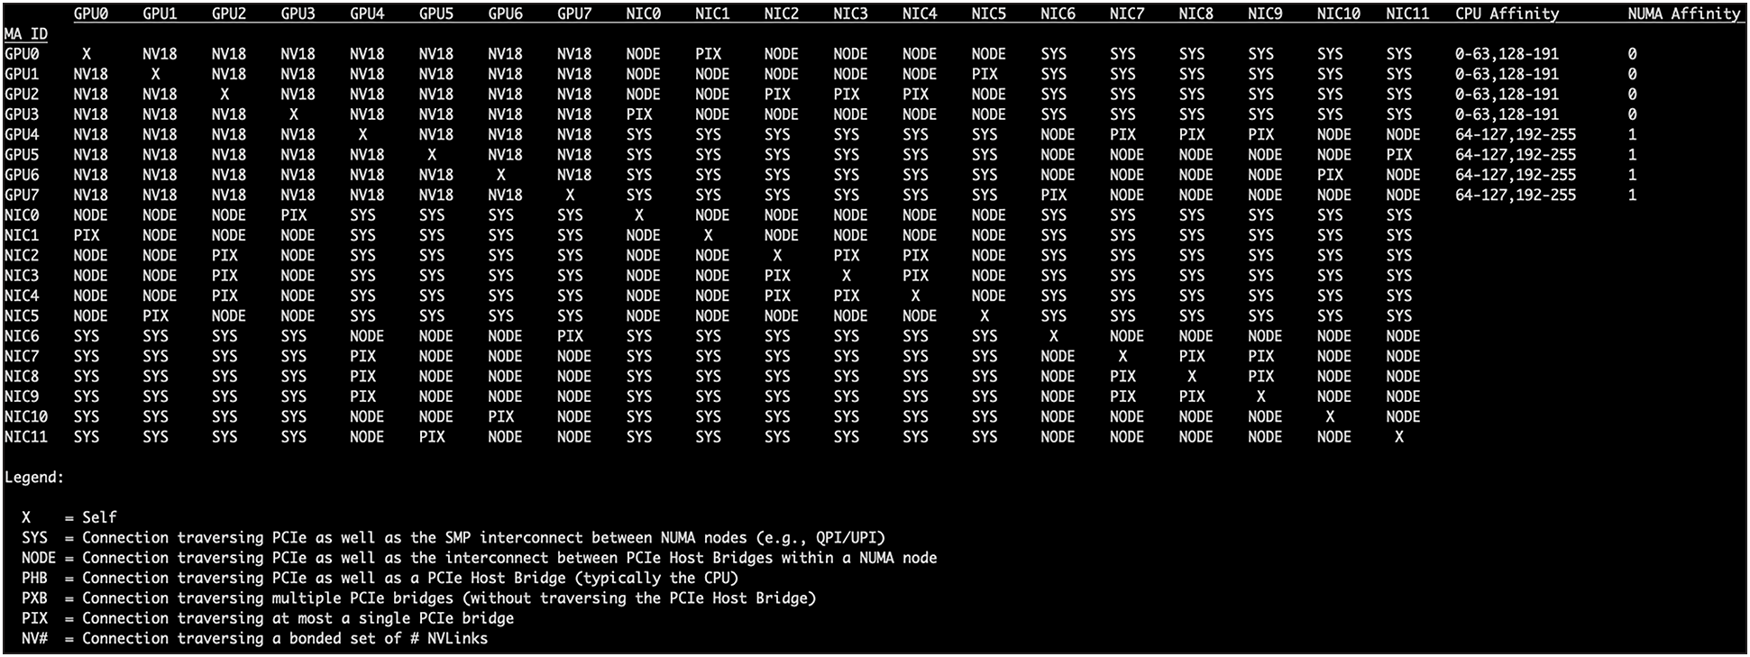
Task: Select NV18 in GPU7 row under GPU0
Action: pyautogui.click(x=90, y=195)
